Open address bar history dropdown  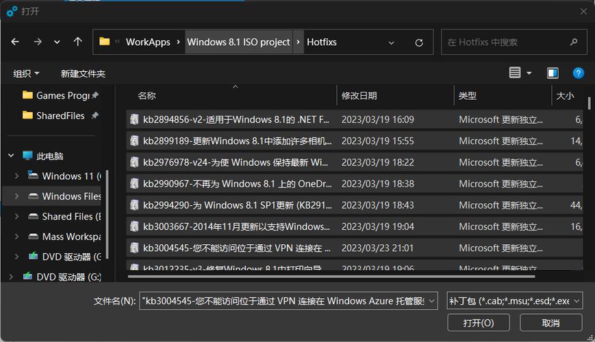391,43
